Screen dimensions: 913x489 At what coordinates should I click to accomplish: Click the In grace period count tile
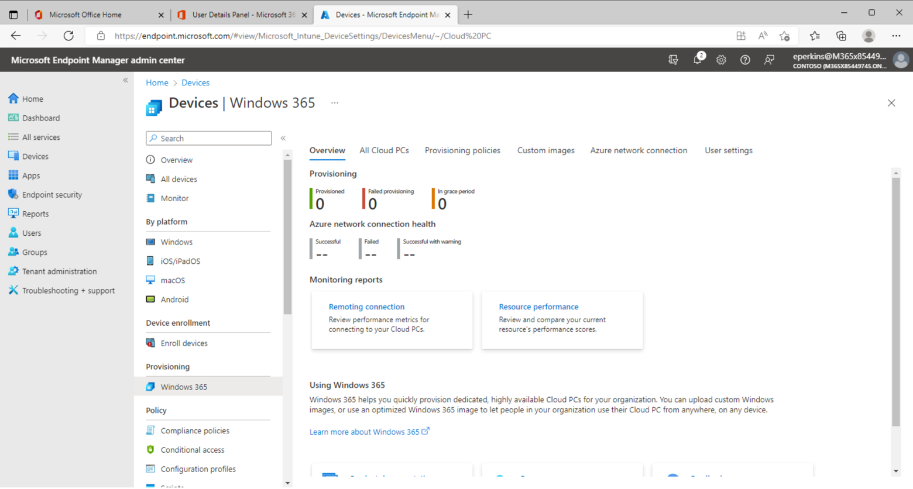click(454, 199)
